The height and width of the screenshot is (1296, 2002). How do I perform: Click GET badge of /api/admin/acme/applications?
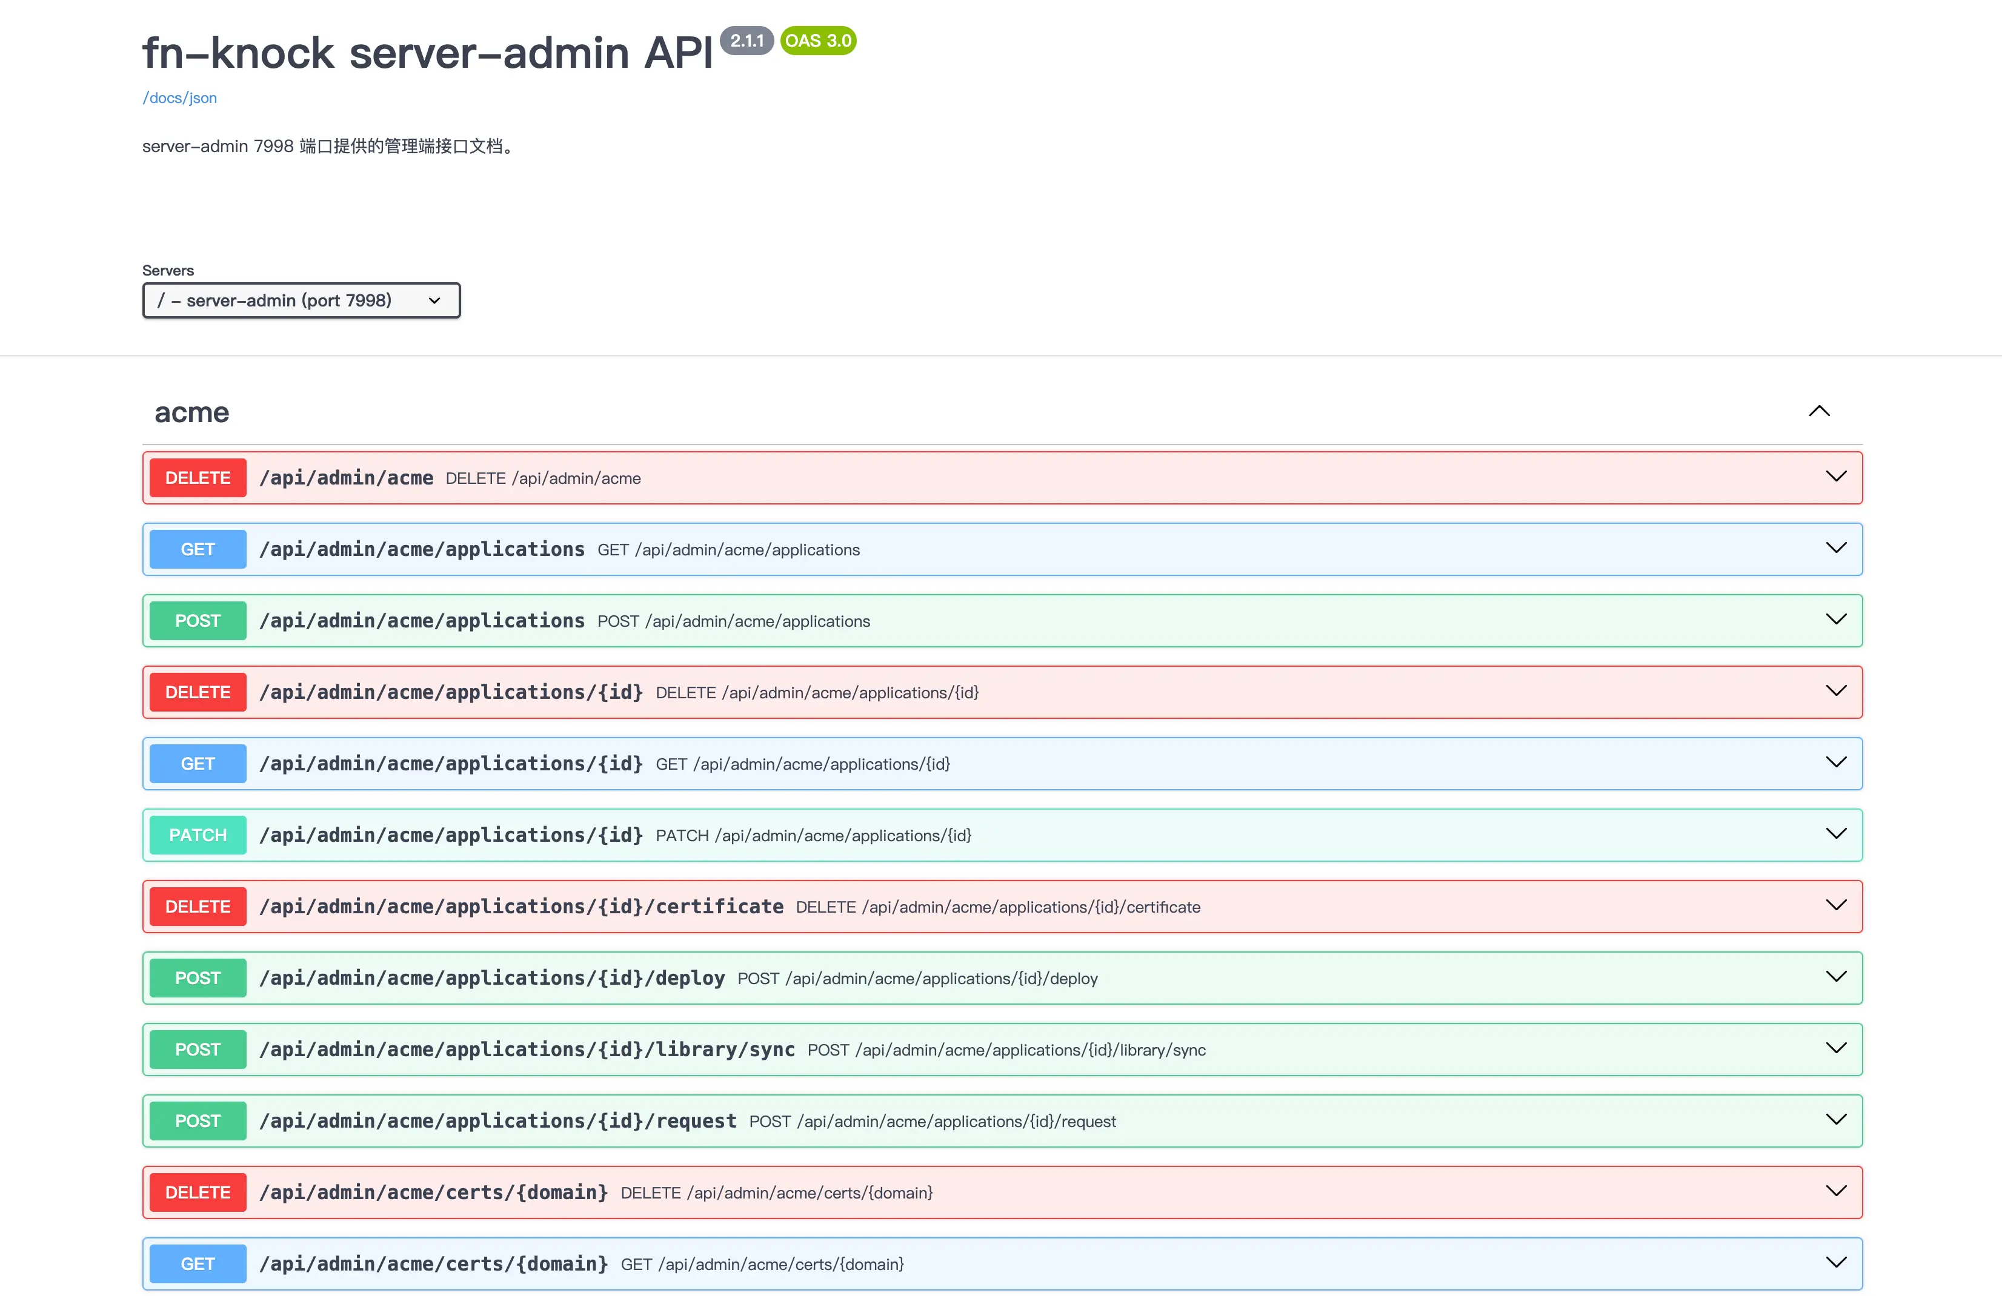click(x=198, y=549)
